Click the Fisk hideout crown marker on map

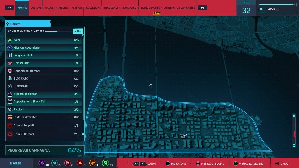click(x=183, y=136)
